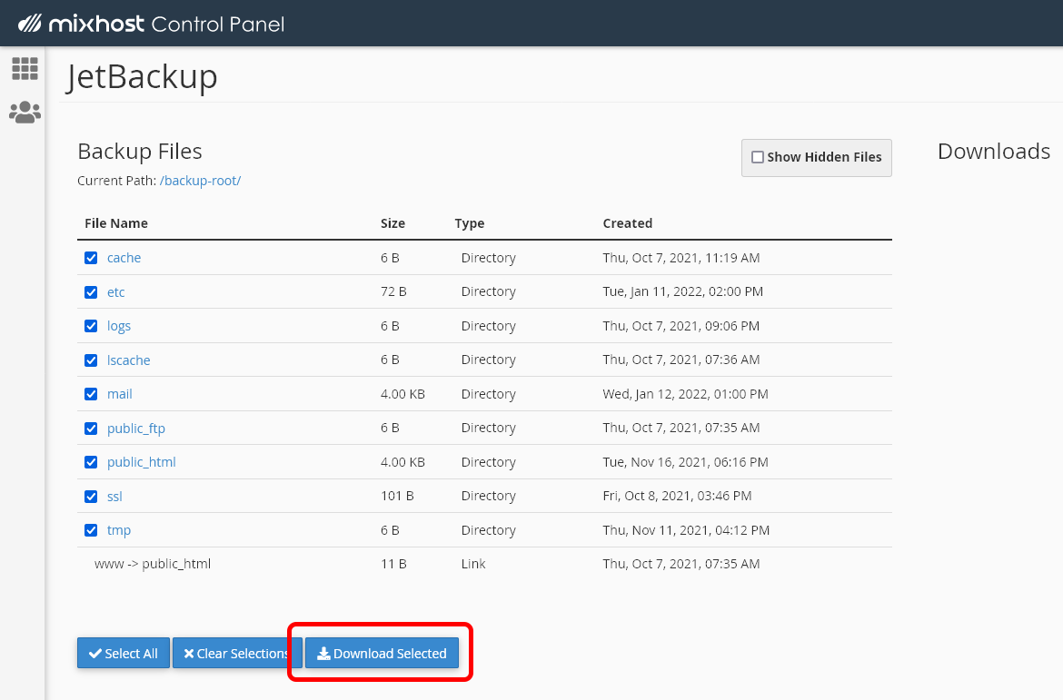The width and height of the screenshot is (1063, 700).
Task: Sort by the Created column header
Action: [x=627, y=223]
